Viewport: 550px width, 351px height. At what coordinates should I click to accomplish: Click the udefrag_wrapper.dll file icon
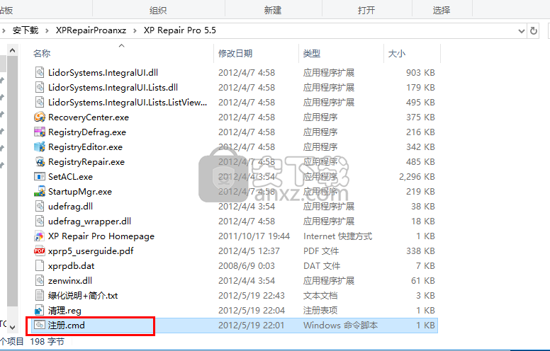tap(40, 221)
